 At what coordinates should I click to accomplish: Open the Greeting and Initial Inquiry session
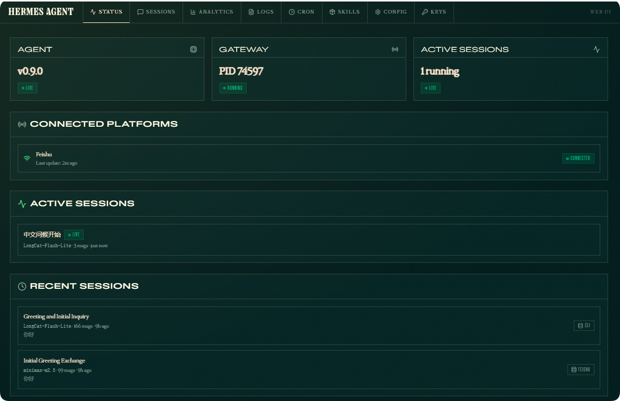pos(56,316)
